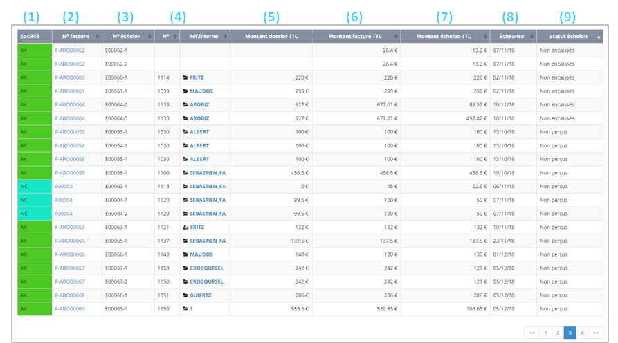Sort by N° facture column arrows

(98, 36)
